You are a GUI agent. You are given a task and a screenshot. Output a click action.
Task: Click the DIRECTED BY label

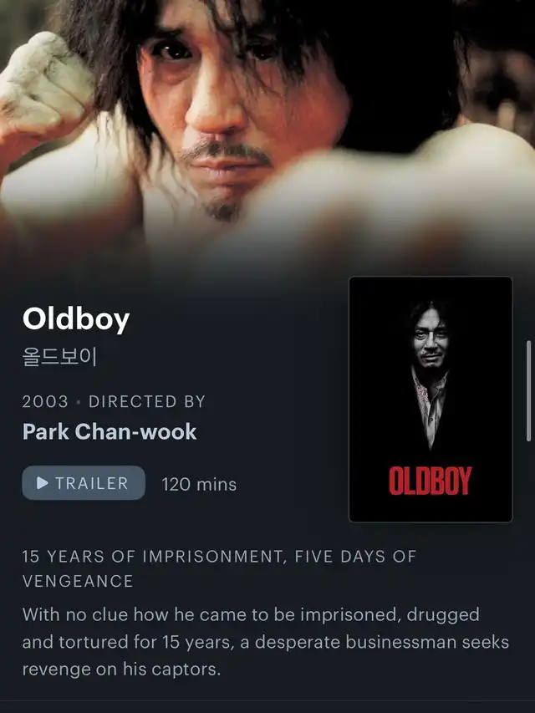point(147,401)
